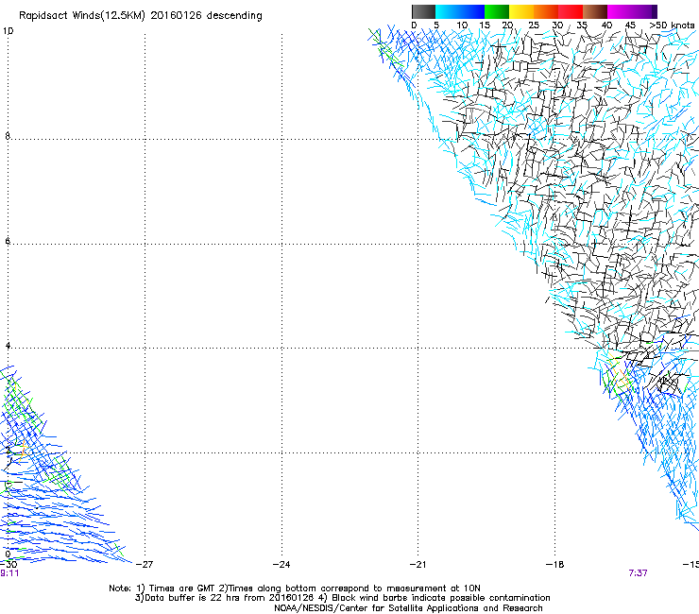699x614 pixels.
Task: Click the word descending in the title
Action: pyautogui.click(x=234, y=16)
